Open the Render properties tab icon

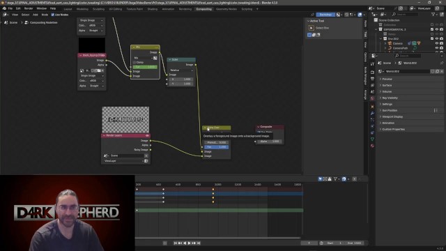[x=372, y=73]
